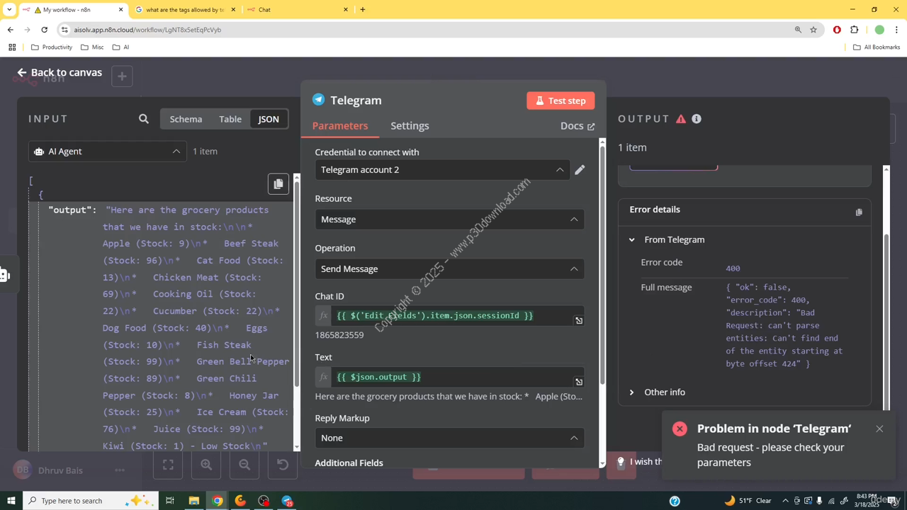
Task: Open the browser extensions puzzle icon
Action: 854,30
